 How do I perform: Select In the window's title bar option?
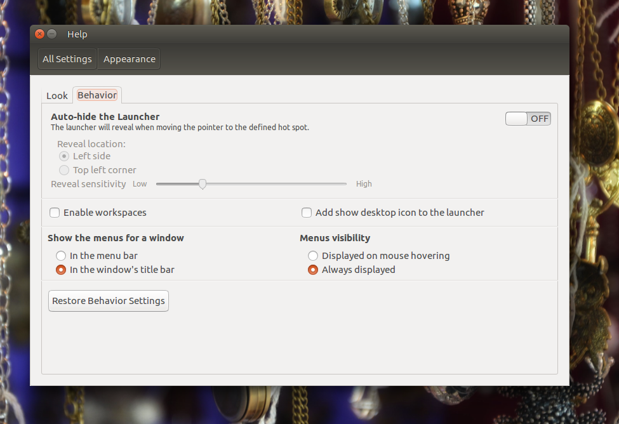[61, 270]
